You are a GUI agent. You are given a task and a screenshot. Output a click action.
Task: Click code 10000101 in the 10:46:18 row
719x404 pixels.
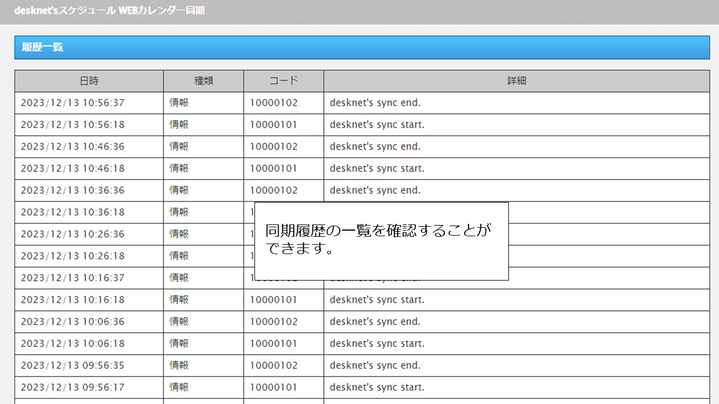click(x=274, y=168)
